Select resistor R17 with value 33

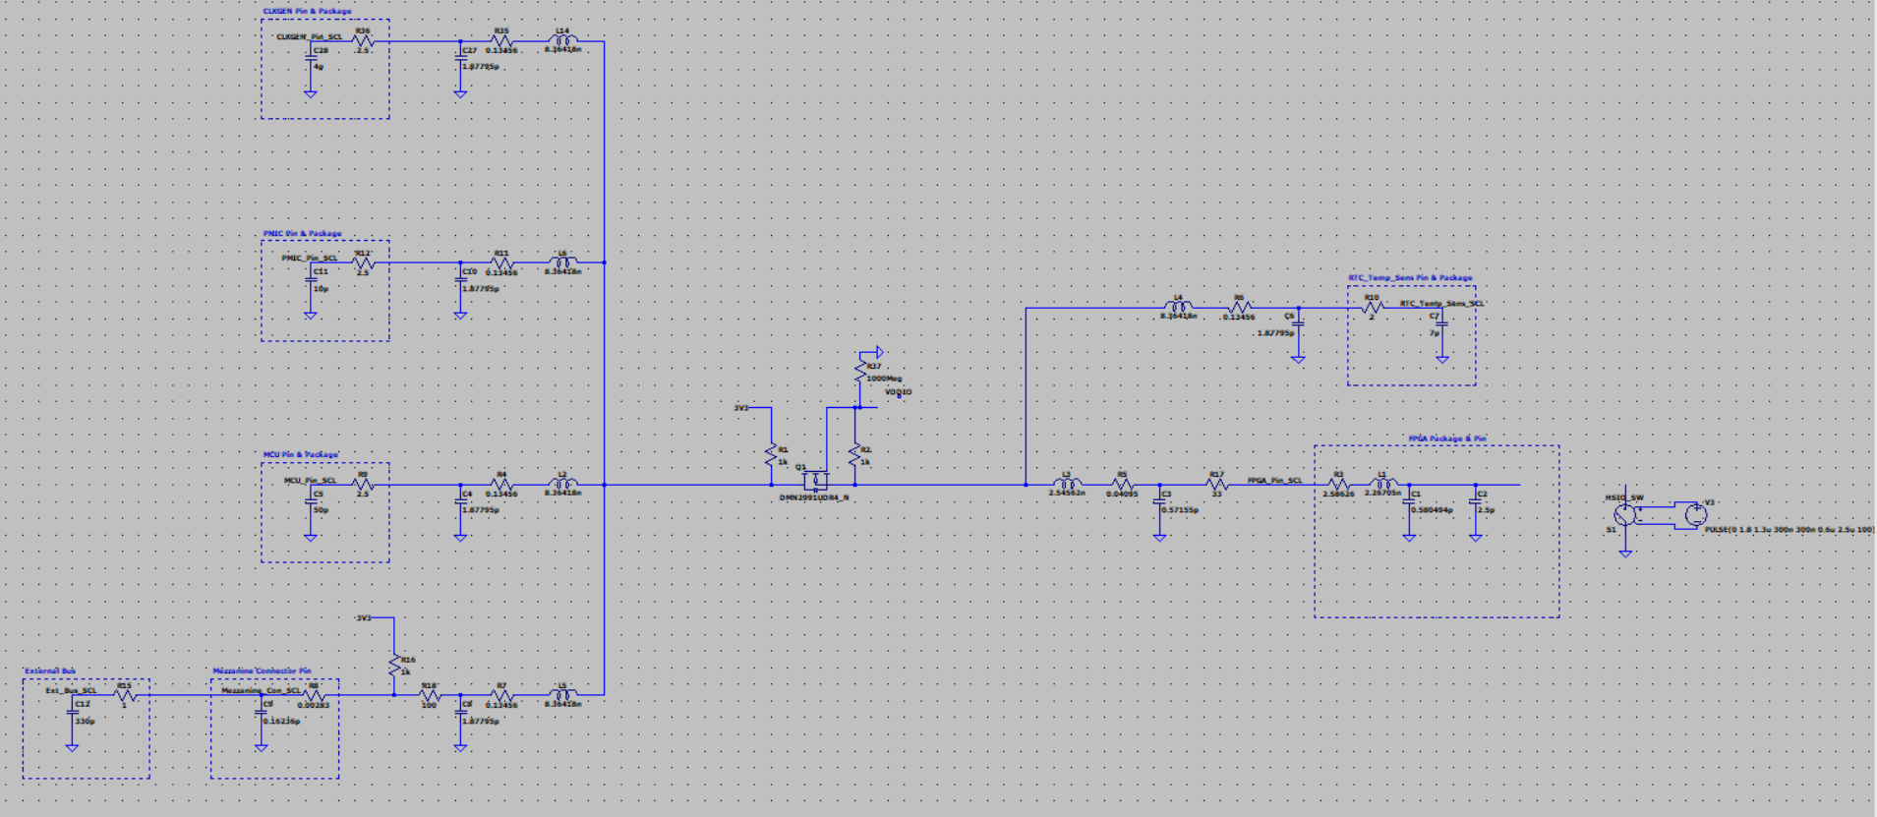(1217, 485)
